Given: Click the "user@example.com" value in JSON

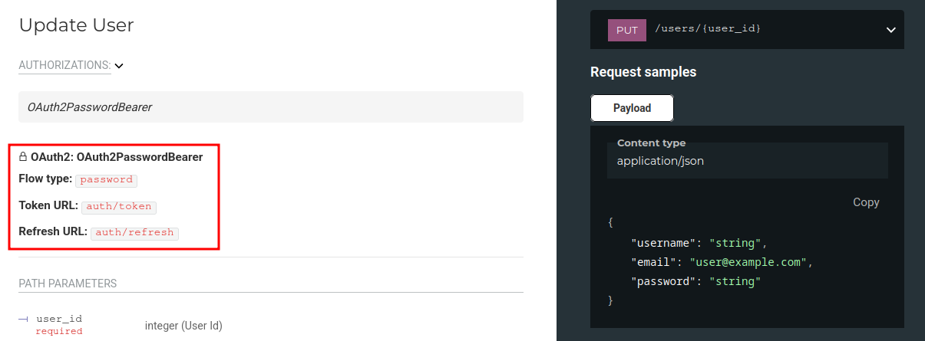Looking at the screenshot, I should click(749, 262).
